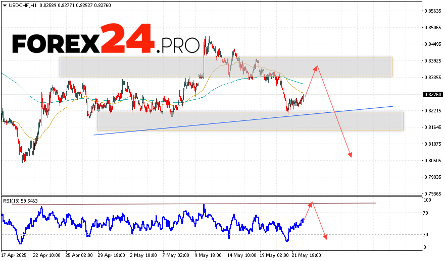This screenshot has height=261, width=445.
Task: Select the horizontal RSI resistance line
Action: pyautogui.click(x=193, y=204)
